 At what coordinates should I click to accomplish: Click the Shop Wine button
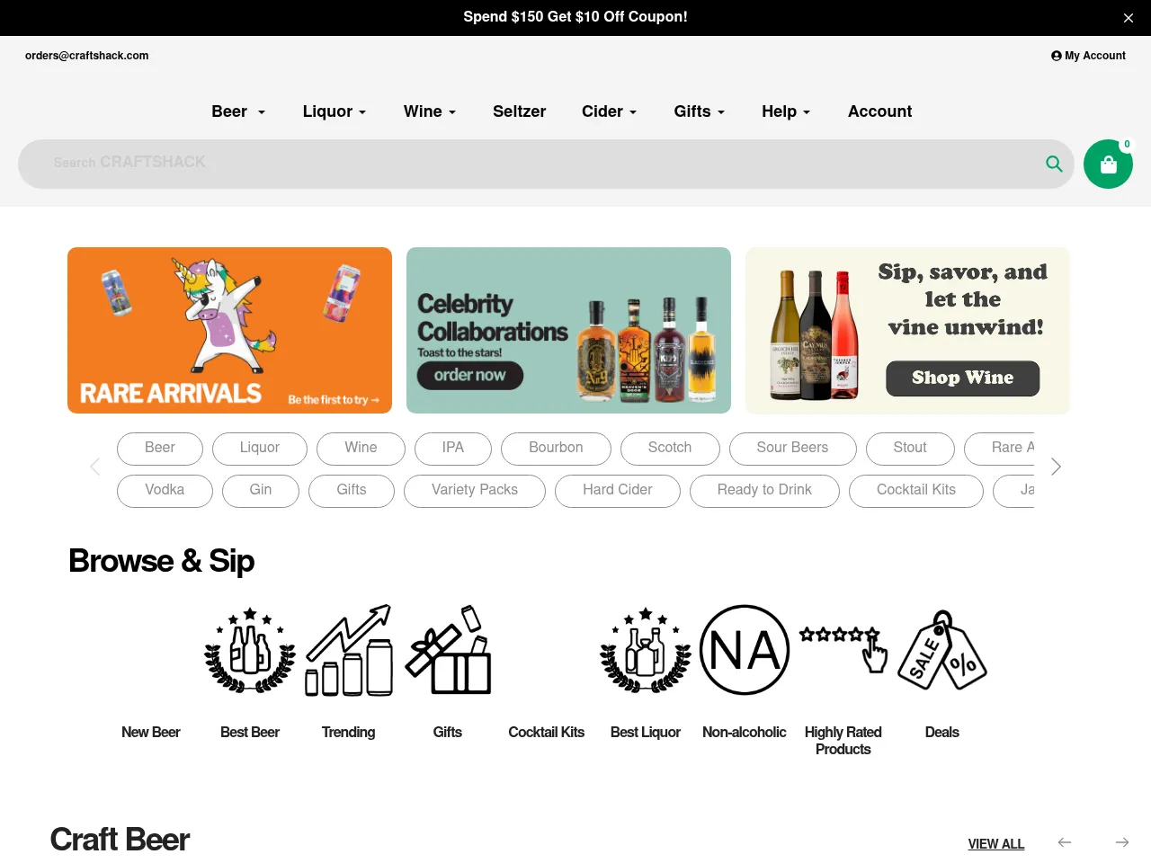962,378
